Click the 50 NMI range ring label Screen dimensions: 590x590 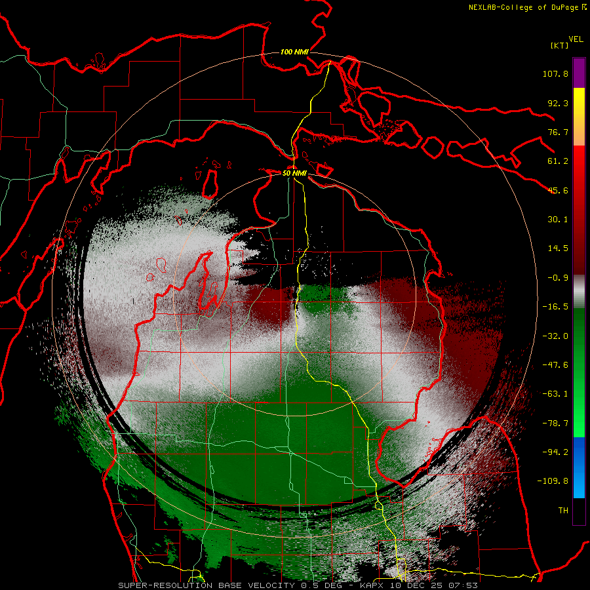[294, 174]
